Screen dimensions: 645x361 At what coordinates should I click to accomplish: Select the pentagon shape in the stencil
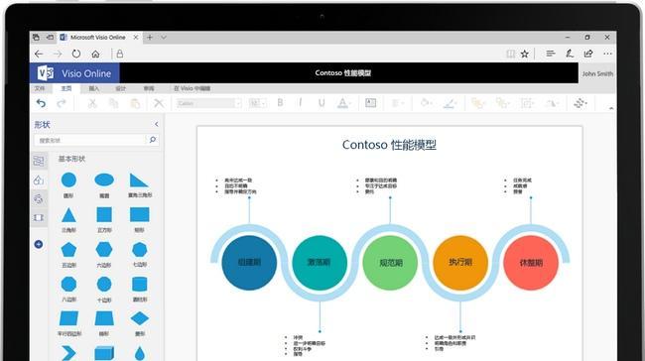click(x=68, y=250)
